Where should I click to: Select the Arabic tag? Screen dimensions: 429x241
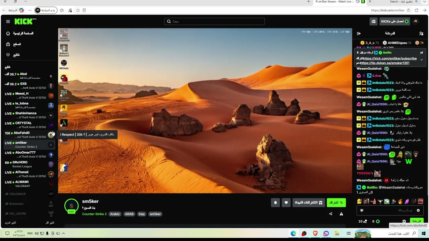115,214
